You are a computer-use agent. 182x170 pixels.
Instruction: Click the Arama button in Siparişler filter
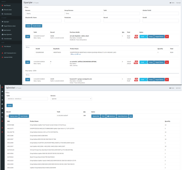[28, 26]
